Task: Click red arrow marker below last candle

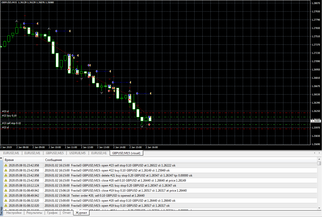Action: point(150,124)
